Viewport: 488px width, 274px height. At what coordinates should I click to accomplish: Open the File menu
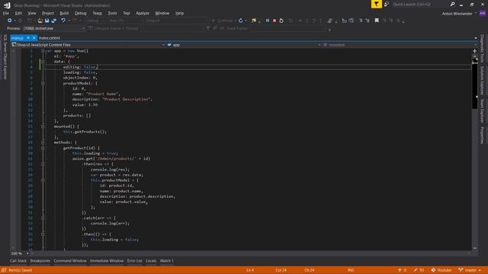click(6, 14)
